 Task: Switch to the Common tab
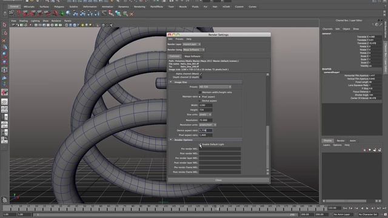175,56
